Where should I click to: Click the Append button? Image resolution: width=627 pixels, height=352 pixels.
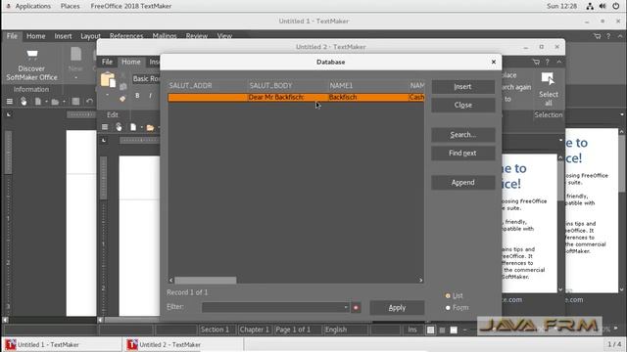(462, 183)
